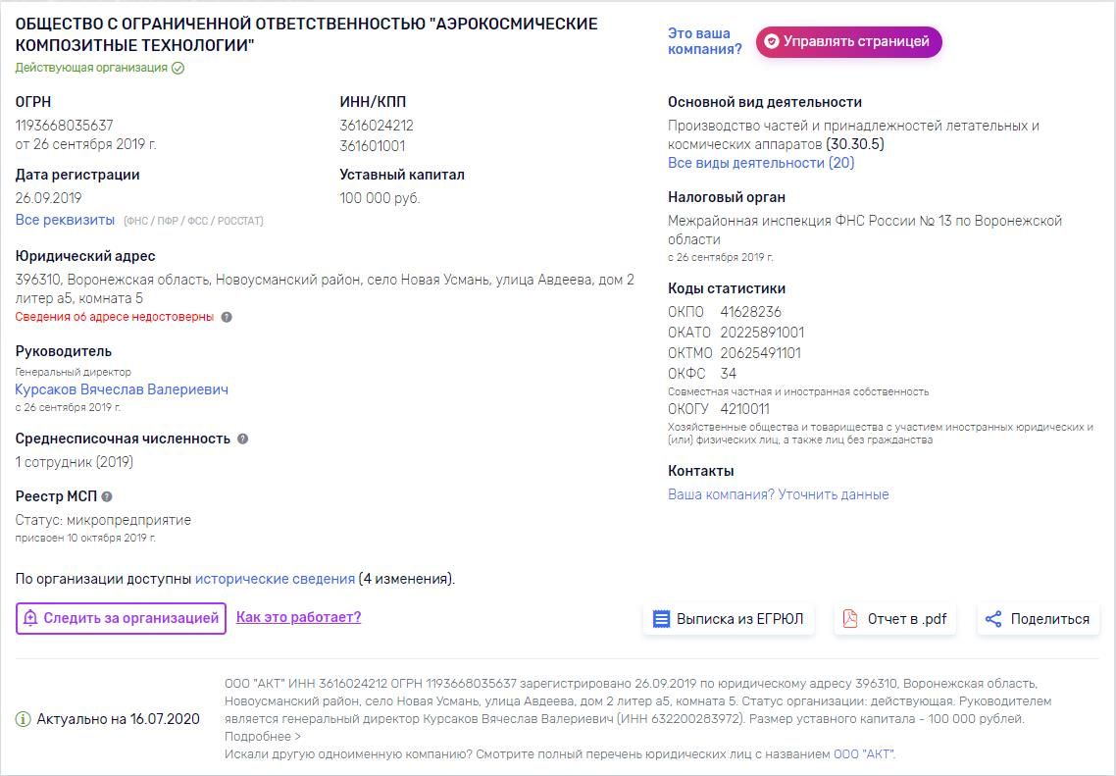Viewport: 1116px width, 776px height.
Task: Click the bell icon in Следить за организацией
Action: pyautogui.click(x=30, y=618)
